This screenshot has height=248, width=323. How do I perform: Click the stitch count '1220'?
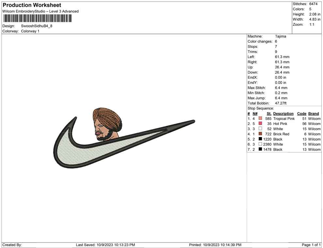click(267, 139)
